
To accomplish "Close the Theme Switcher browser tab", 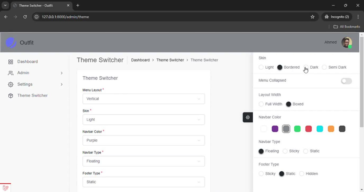I will [68, 5].
